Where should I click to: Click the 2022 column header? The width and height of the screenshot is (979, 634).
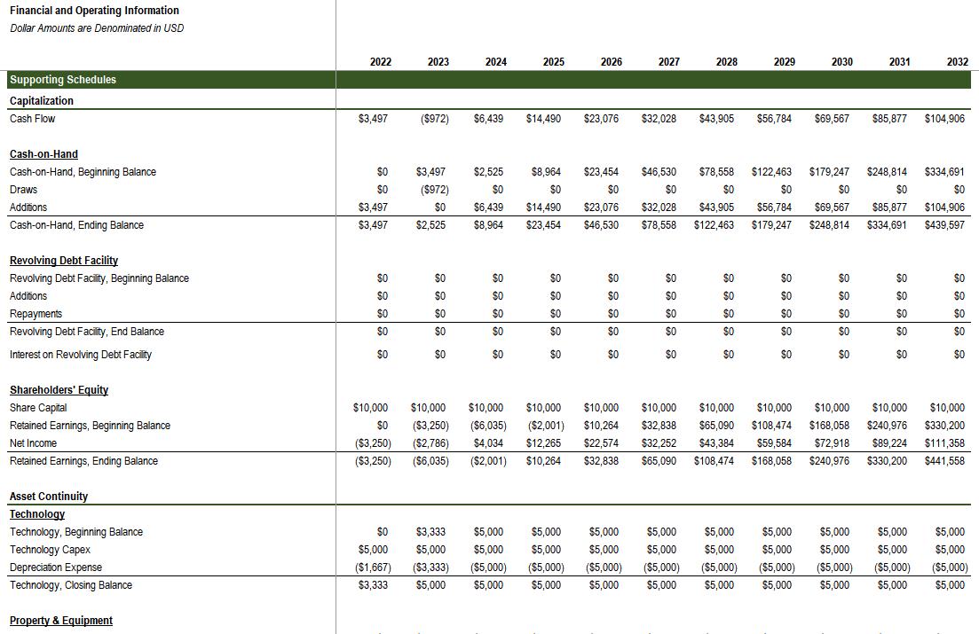tap(380, 62)
